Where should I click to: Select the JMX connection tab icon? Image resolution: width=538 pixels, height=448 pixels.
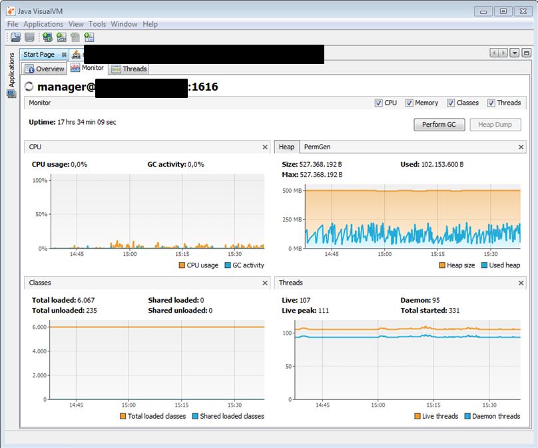(76, 55)
